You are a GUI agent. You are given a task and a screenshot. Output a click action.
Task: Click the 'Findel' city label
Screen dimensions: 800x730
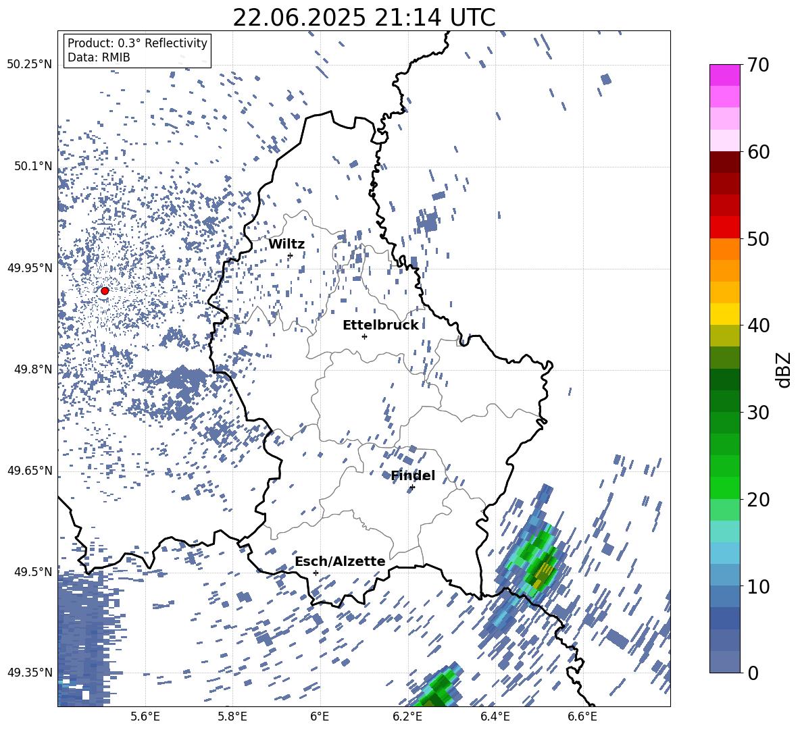point(413,475)
